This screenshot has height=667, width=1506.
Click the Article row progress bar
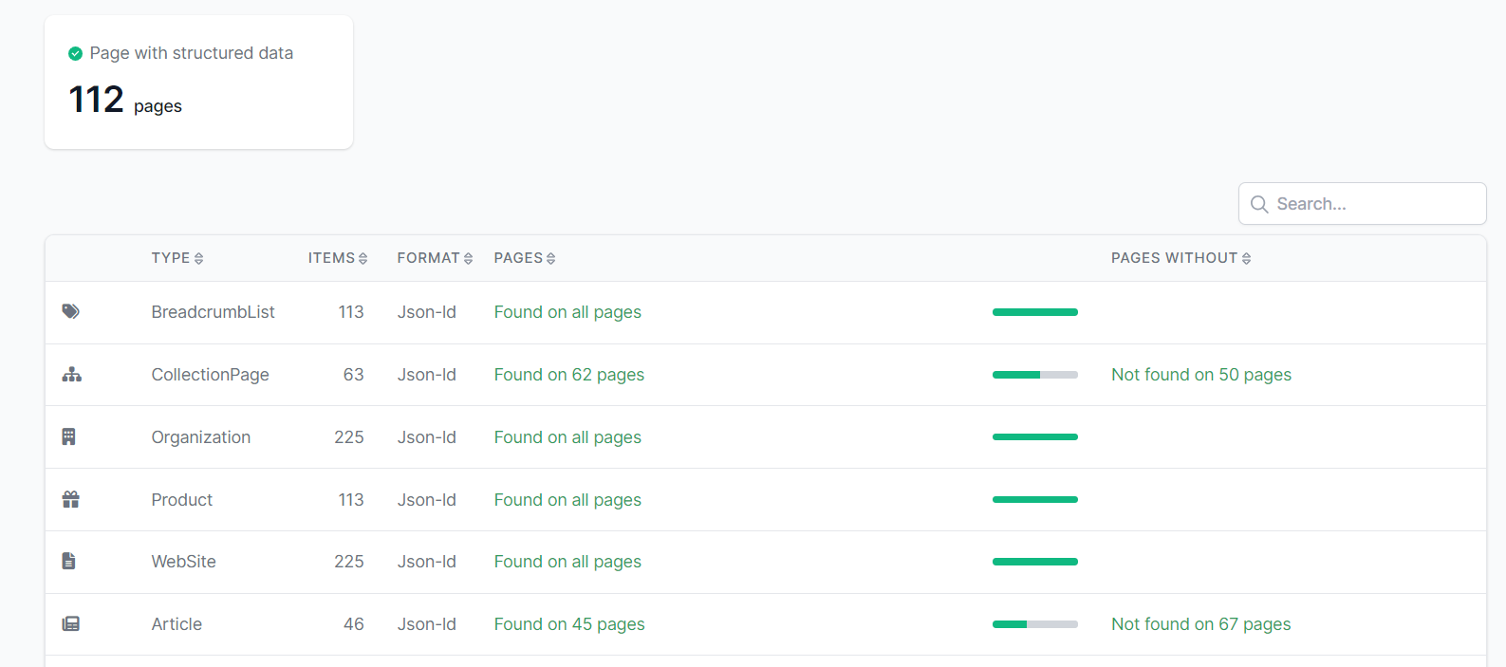(1035, 624)
